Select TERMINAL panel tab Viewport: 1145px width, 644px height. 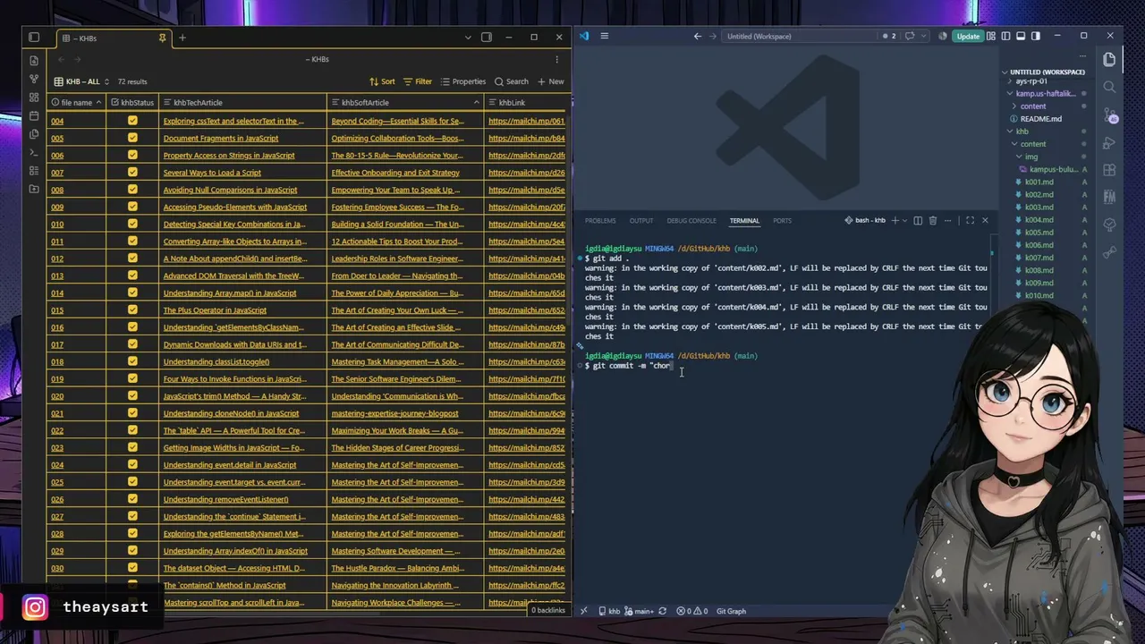tap(744, 221)
